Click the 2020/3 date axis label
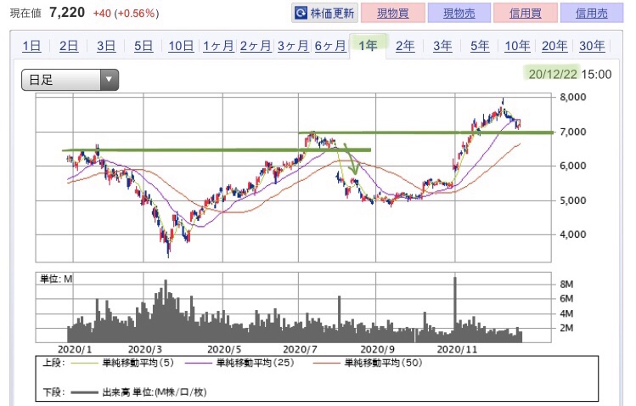The width and height of the screenshot is (636, 406). pos(145,349)
